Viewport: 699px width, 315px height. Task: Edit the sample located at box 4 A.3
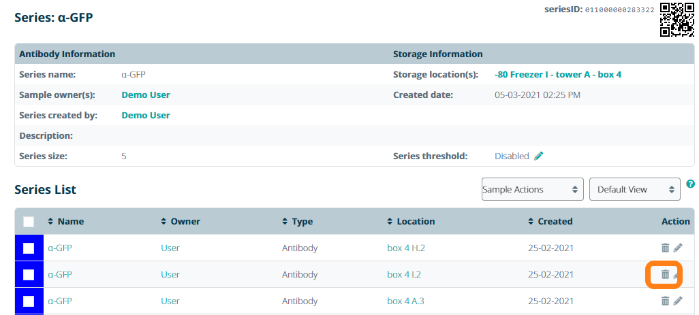coord(678,301)
